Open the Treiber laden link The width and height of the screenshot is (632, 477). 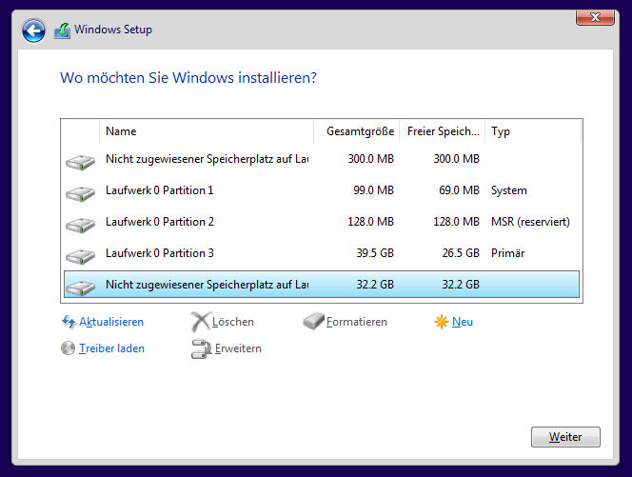111,348
